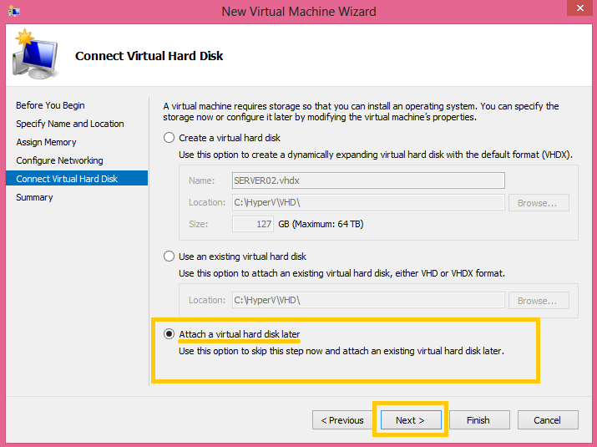This screenshot has width=597, height=447.
Task: Go back with Previous button
Action: (342, 420)
